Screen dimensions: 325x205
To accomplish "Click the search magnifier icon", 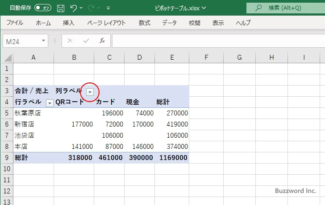I will 258,8.
